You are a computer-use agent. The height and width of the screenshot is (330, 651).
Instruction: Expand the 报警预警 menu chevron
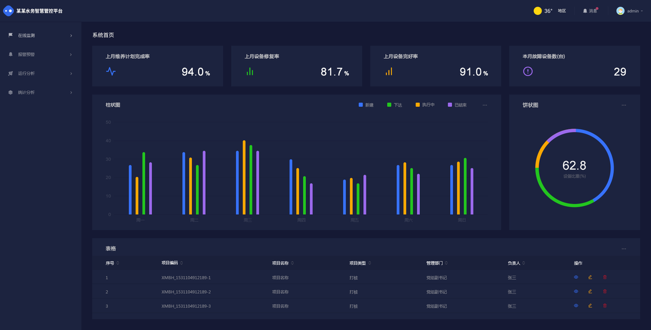71,55
